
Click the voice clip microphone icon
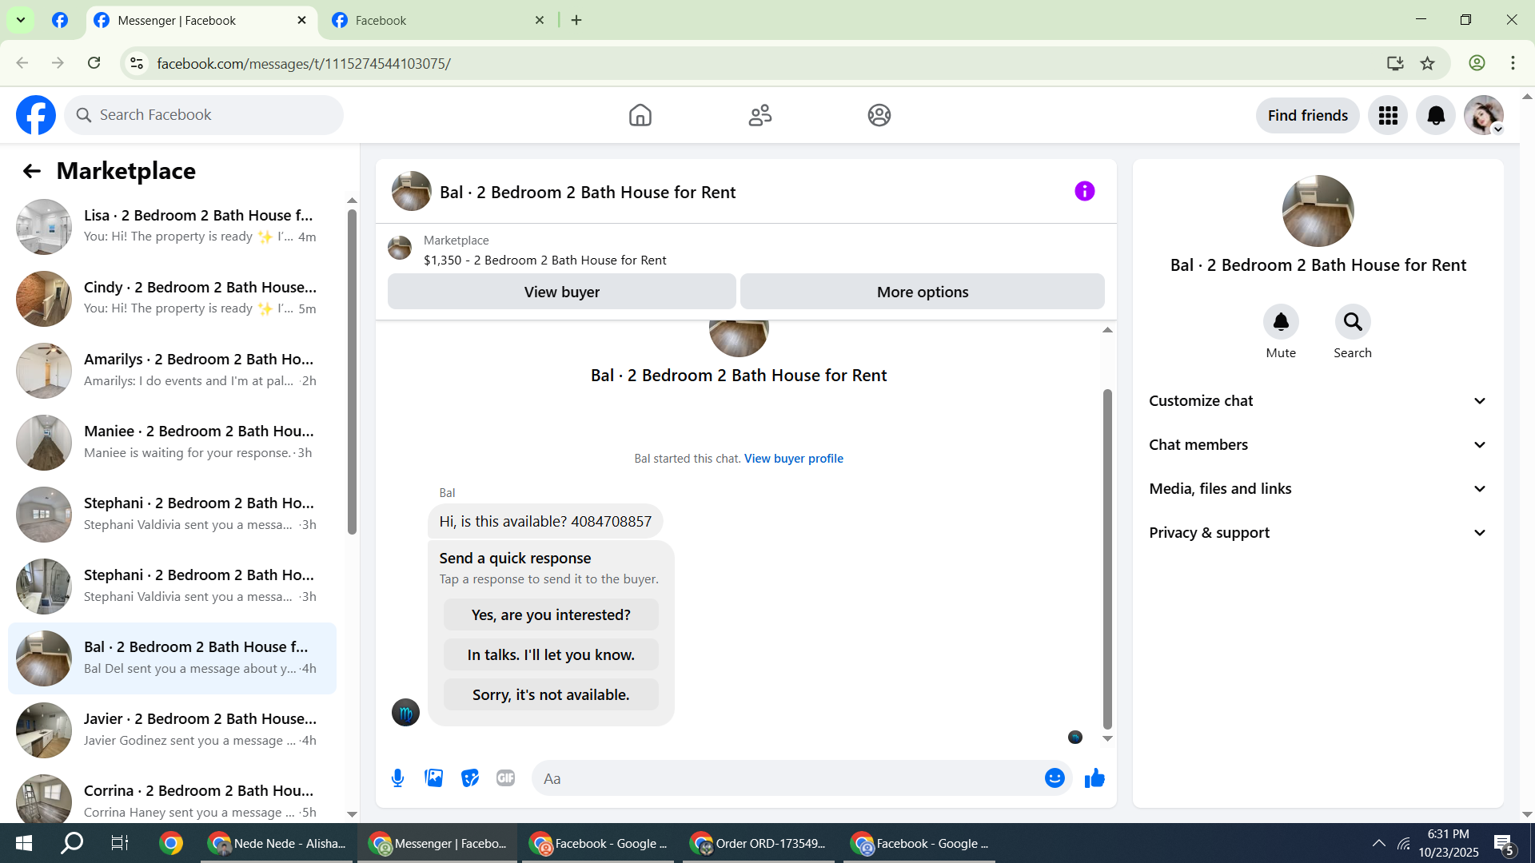397,778
